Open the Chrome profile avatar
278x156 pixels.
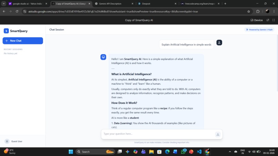267,11
